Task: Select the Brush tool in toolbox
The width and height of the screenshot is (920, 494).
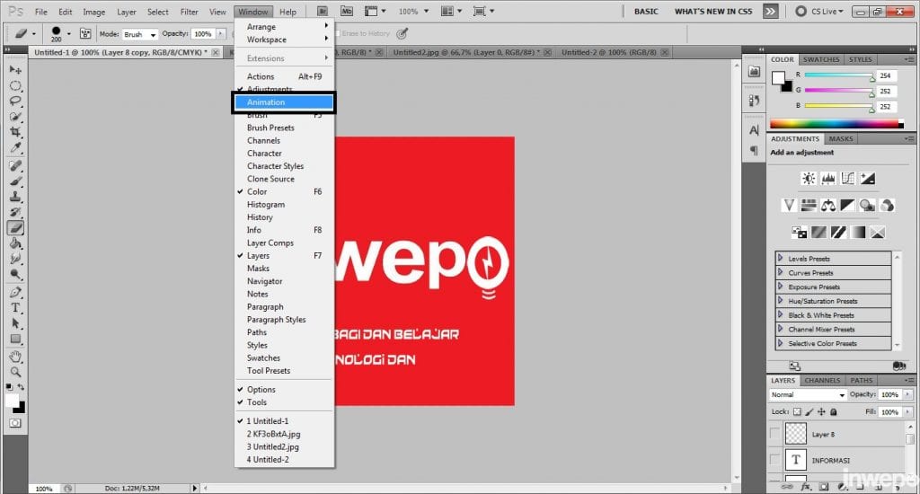Action: coord(15,181)
